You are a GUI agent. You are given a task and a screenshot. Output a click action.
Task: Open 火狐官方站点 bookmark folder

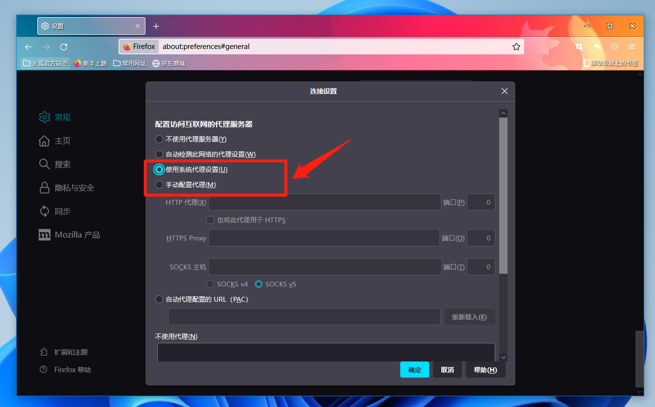pos(45,63)
